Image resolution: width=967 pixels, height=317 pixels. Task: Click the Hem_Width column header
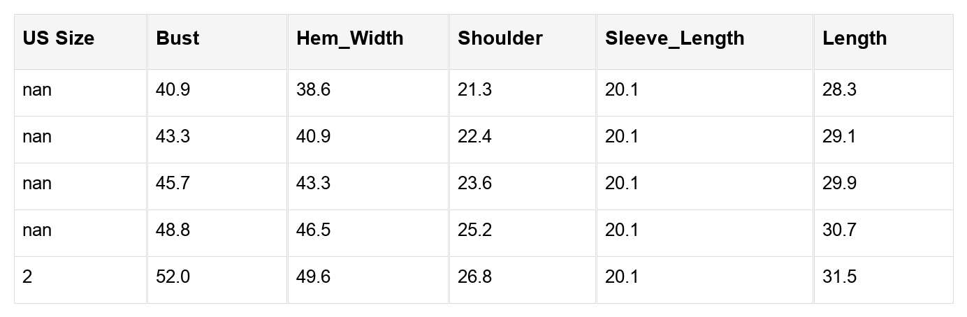[349, 38]
